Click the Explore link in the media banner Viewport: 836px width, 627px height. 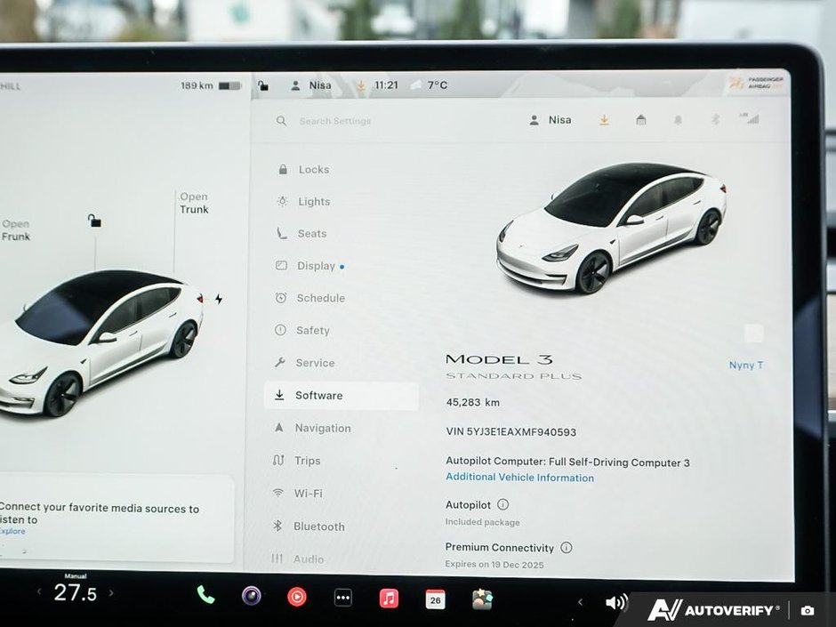(x=12, y=531)
